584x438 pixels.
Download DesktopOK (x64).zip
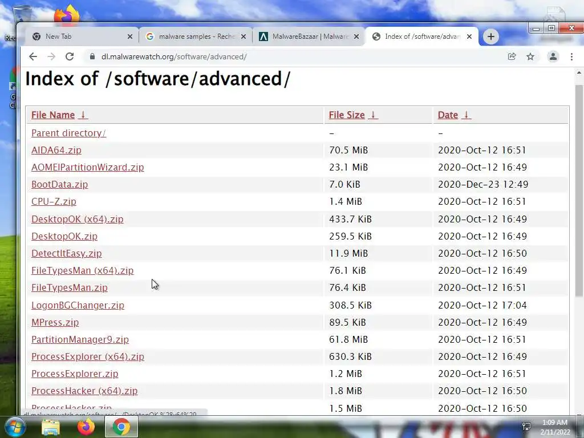click(x=77, y=219)
